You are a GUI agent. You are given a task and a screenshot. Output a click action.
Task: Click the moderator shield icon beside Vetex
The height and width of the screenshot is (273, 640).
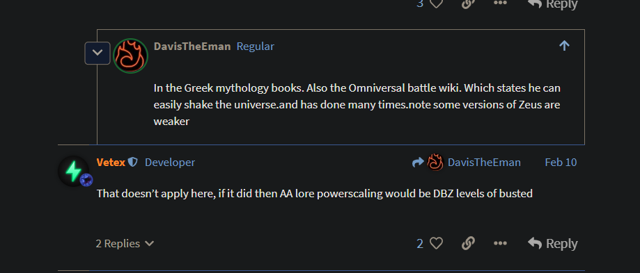tap(132, 163)
